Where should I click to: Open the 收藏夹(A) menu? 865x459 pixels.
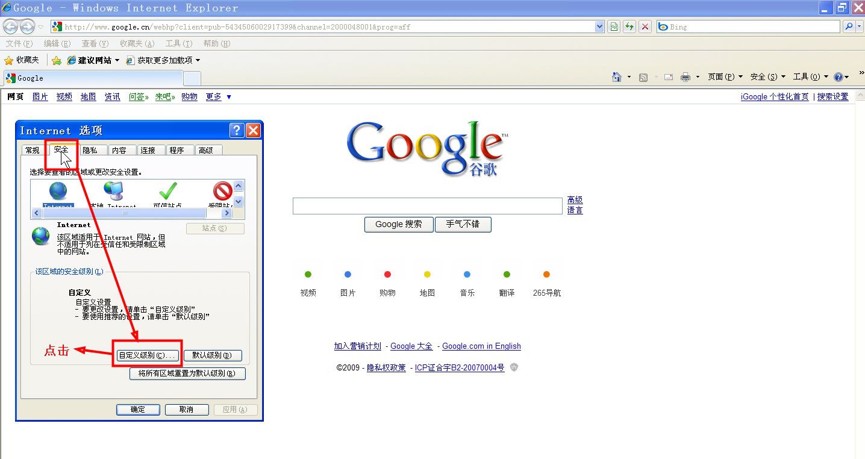(x=137, y=43)
